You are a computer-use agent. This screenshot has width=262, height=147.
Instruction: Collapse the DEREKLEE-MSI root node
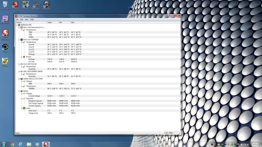coord(17,25)
